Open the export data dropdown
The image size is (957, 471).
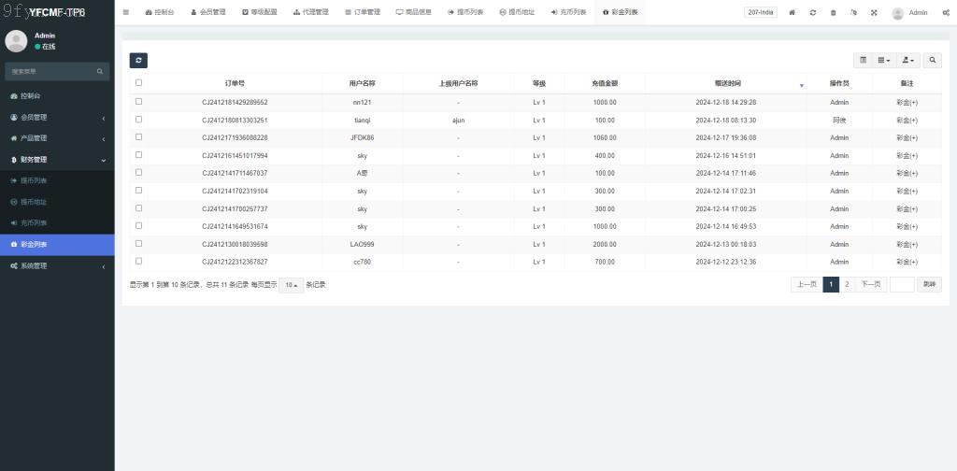pos(907,60)
